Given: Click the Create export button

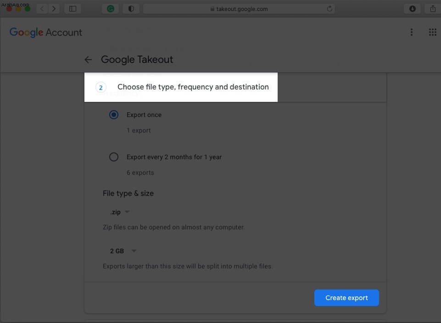Looking at the screenshot, I should (x=346, y=298).
